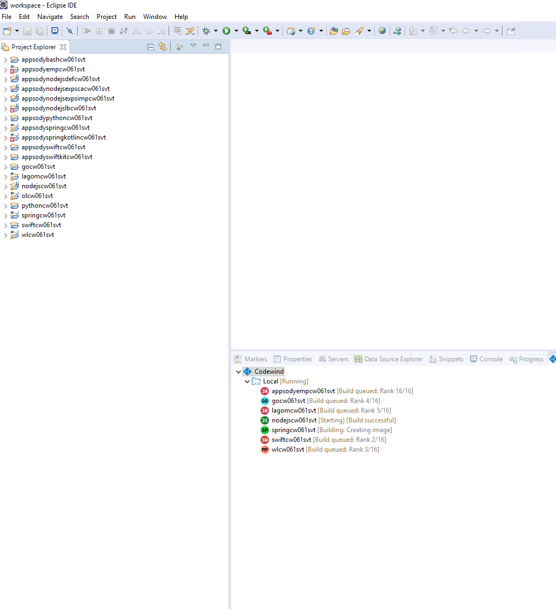
Task: Expand the appsodyspringcw061svt project node
Action: pos(5,127)
